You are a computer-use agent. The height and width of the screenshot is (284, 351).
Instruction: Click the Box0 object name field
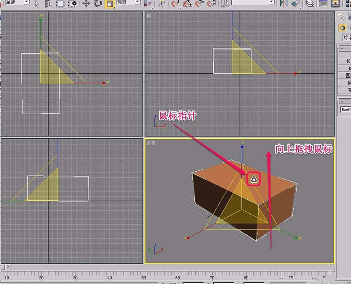345,110
